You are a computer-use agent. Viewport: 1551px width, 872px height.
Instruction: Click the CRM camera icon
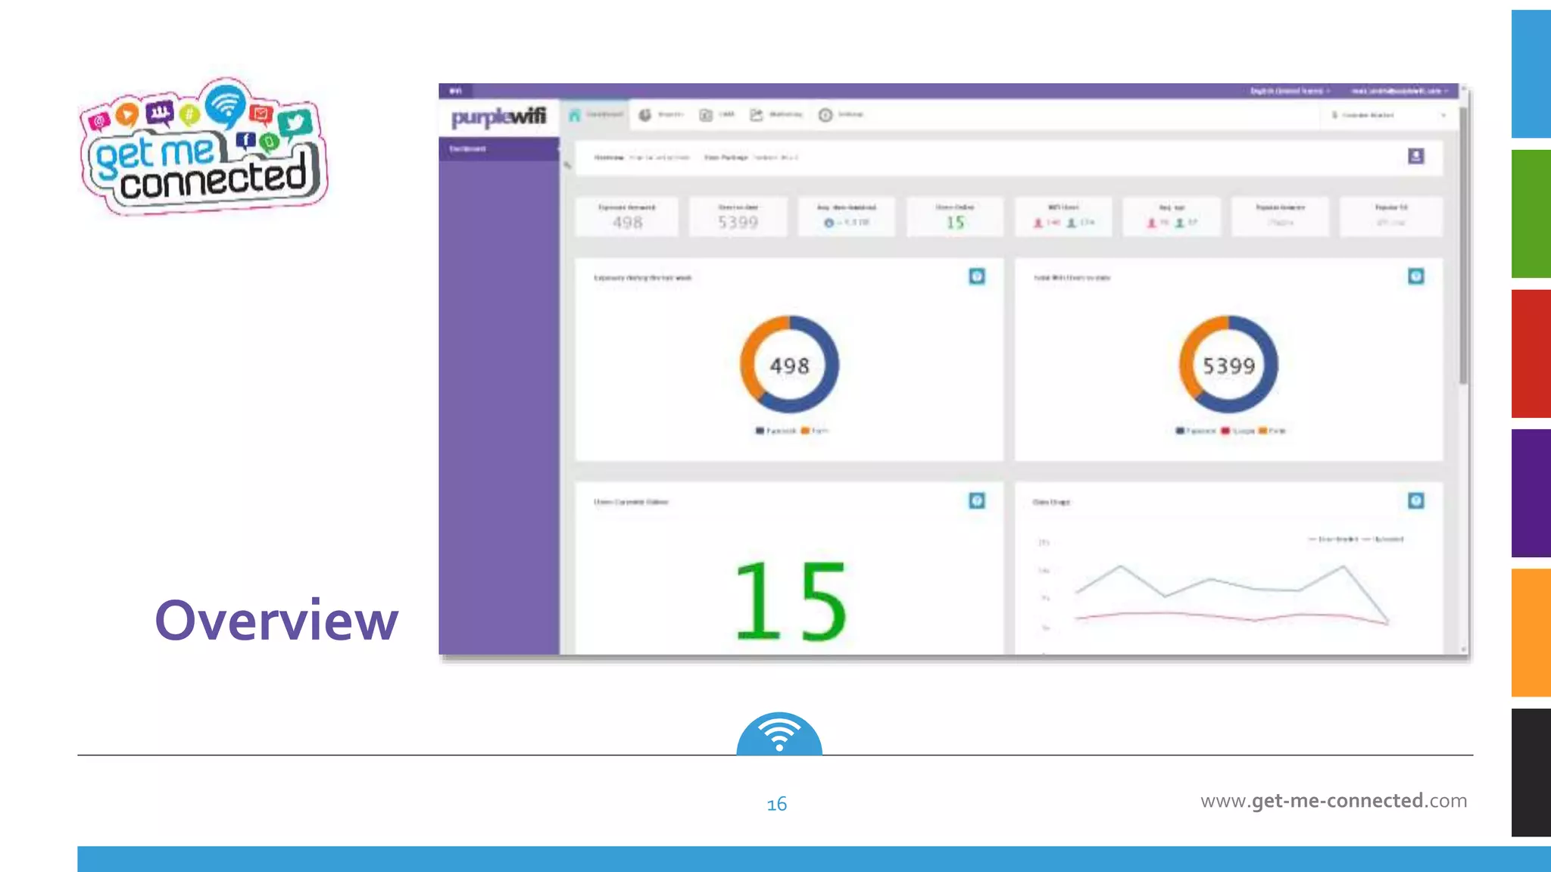[706, 115]
